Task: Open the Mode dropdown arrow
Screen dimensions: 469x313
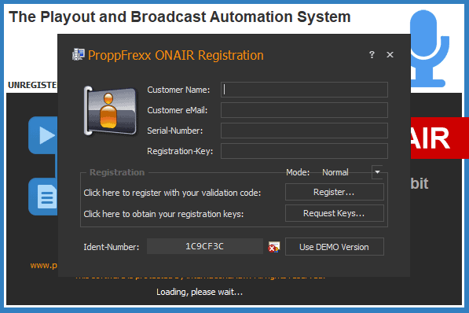Action: 377,172
